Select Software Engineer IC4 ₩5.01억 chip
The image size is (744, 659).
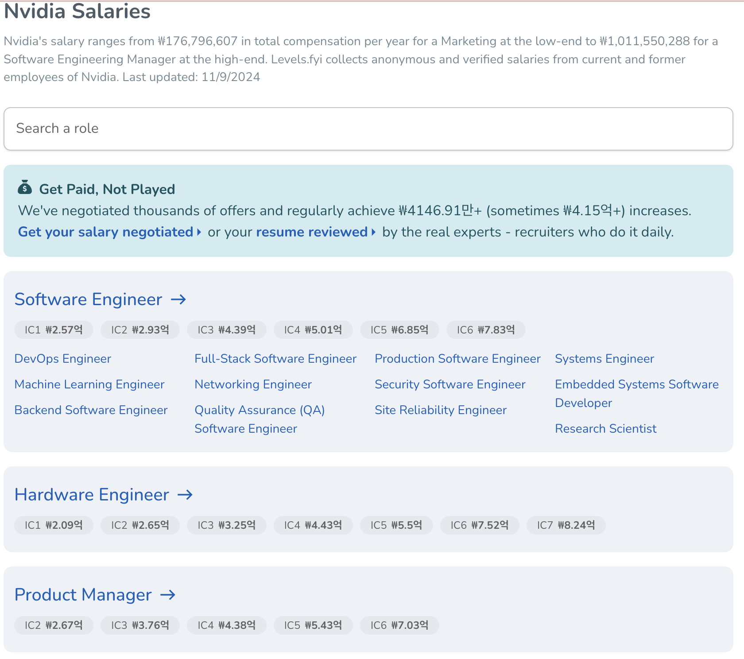click(x=313, y=330)
